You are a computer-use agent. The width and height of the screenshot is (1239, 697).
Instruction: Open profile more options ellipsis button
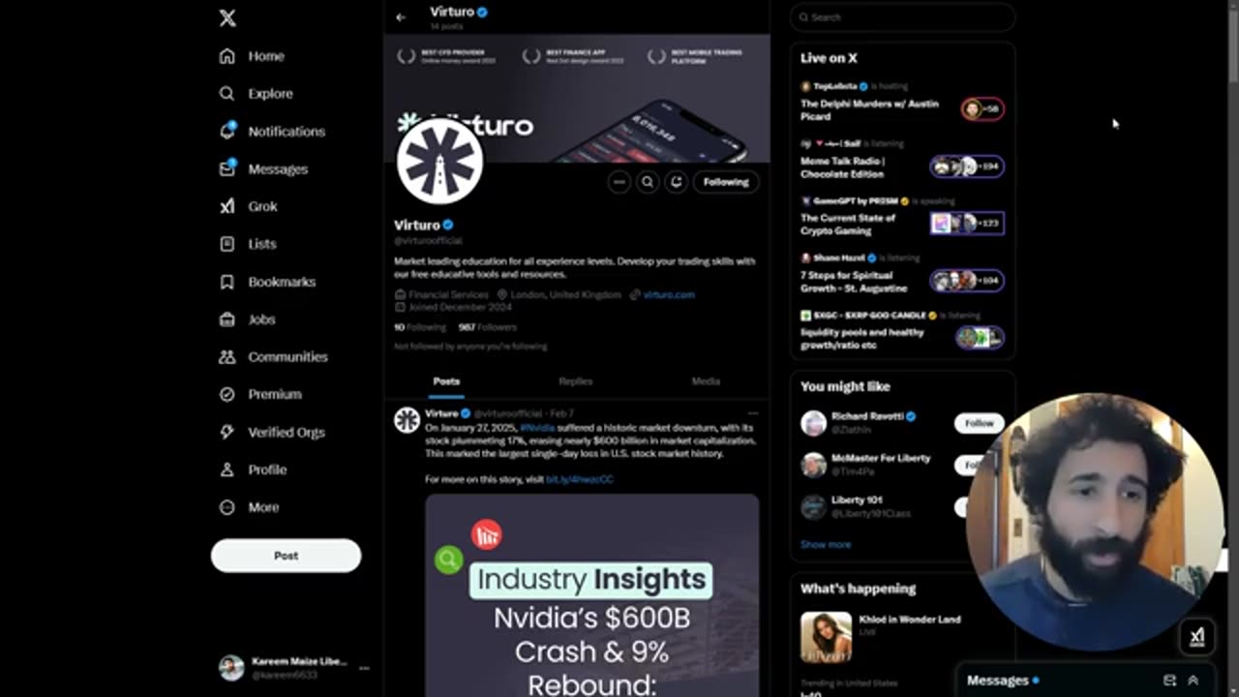[x=619, y=182]
